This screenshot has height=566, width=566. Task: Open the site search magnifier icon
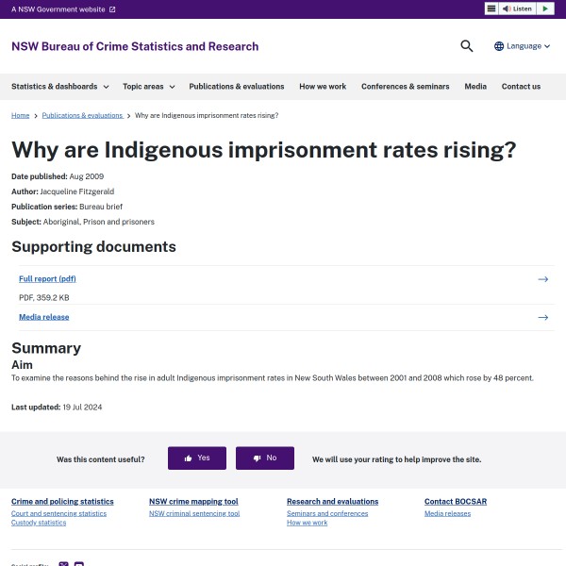pos(466,46)
